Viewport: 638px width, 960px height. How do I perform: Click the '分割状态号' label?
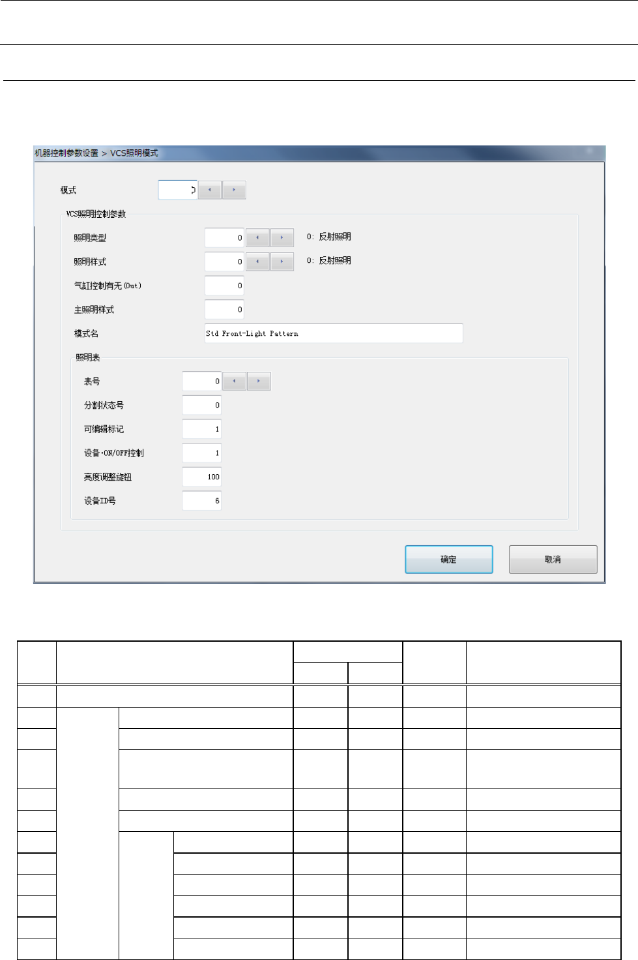[x=104, y=406]
